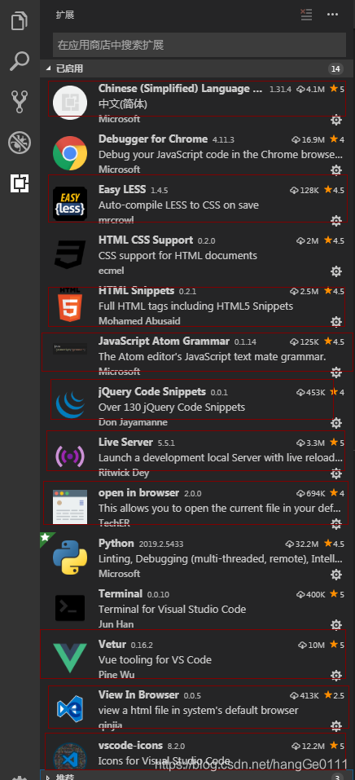The height and width of the screenshot is (780, 355).
Task: Select the jQuery Code Snippets title
Action: point(152,391)
